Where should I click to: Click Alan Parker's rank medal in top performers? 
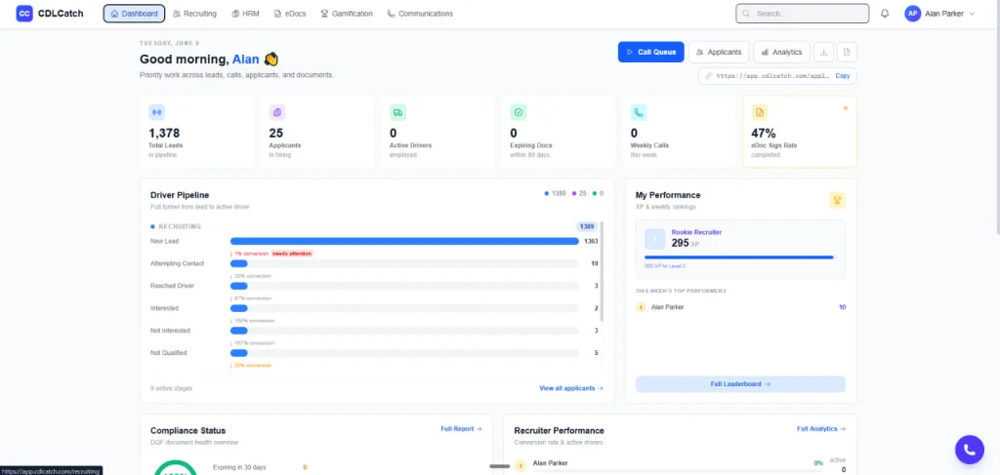pos(641,307)
